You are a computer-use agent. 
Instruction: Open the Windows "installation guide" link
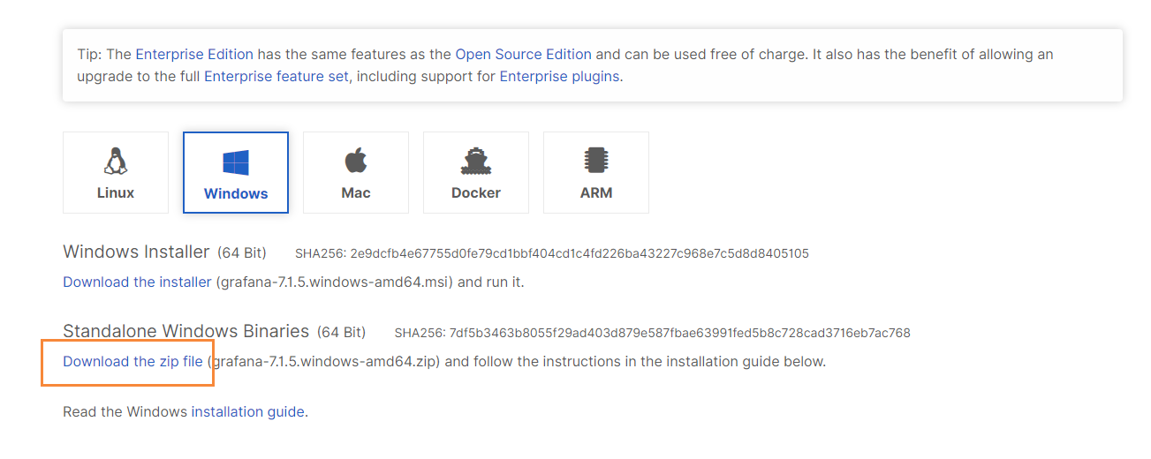click(x=247, y=412)
